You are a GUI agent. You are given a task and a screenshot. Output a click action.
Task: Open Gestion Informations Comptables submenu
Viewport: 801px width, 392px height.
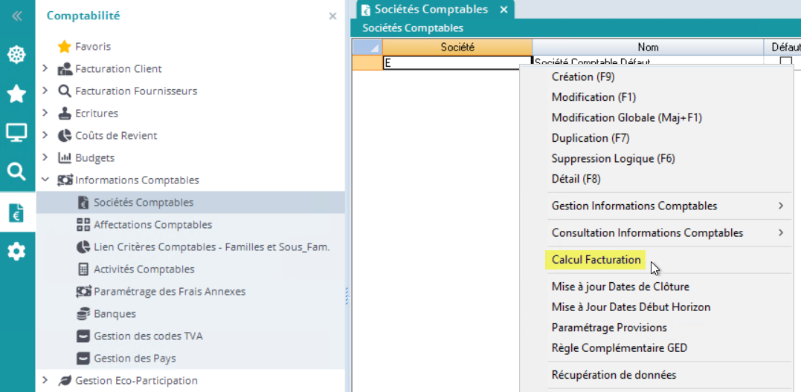click(x=634, y=206)
